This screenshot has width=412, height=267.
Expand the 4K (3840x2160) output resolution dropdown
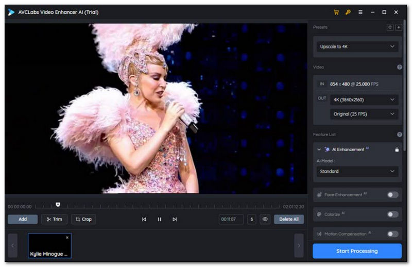pyautogui.click(x=364, y=99)
